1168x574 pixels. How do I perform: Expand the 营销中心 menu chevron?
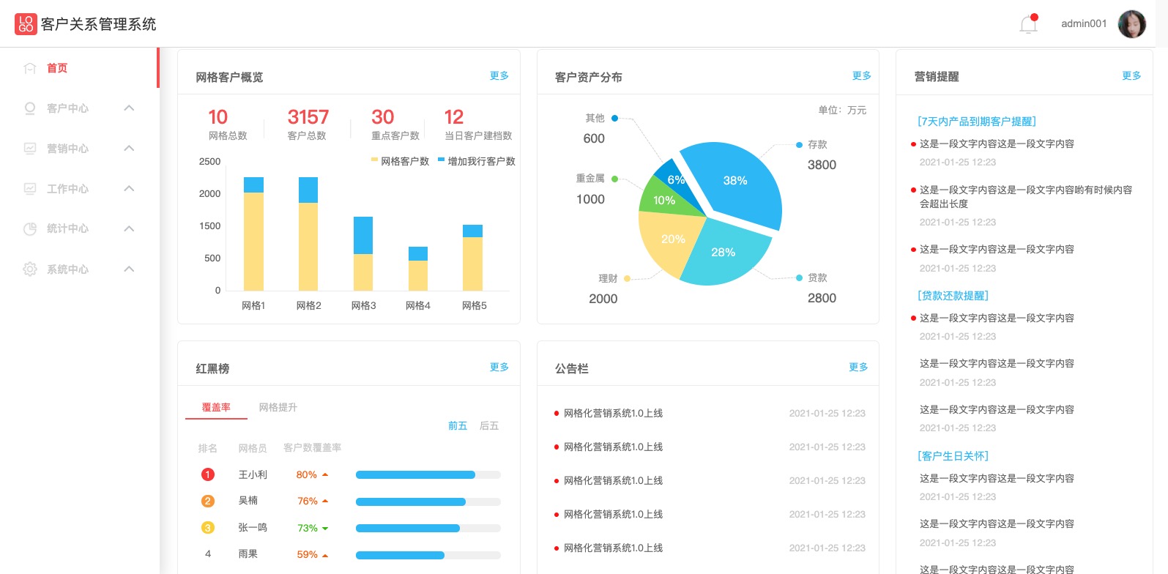[x=129, y=149]
